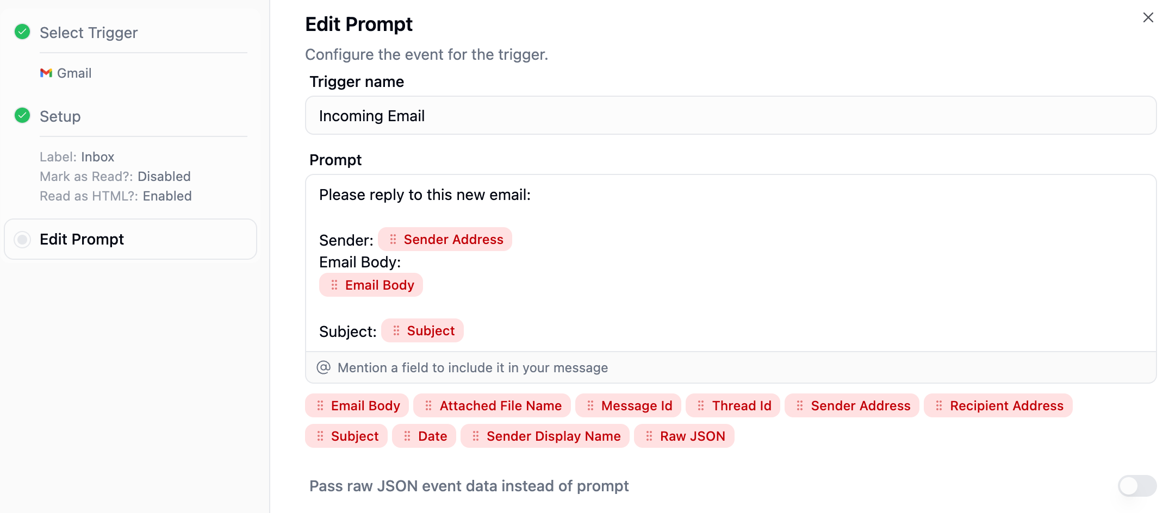Click the drag handle on the Email Body chip

[x=334, y=284]
